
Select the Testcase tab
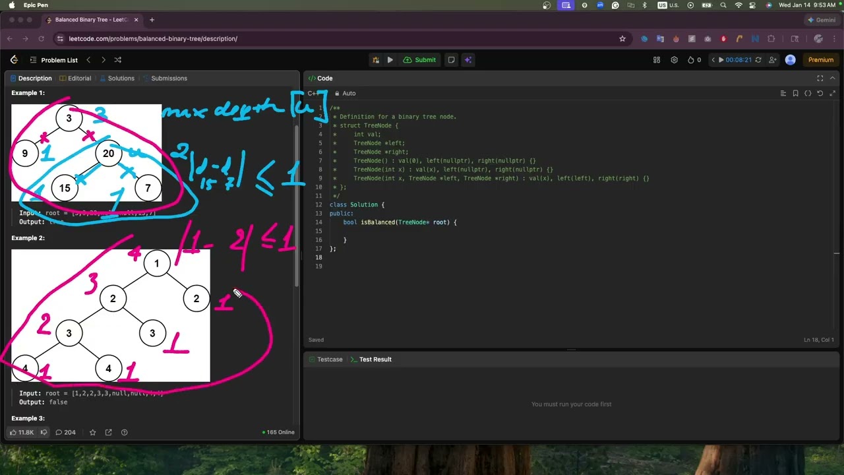326,360
